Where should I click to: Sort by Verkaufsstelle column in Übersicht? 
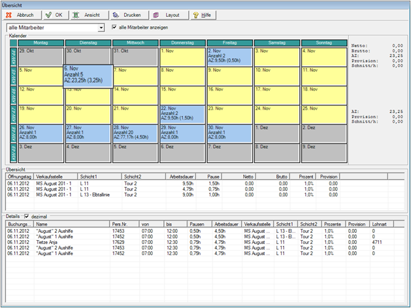coord(56,177)
